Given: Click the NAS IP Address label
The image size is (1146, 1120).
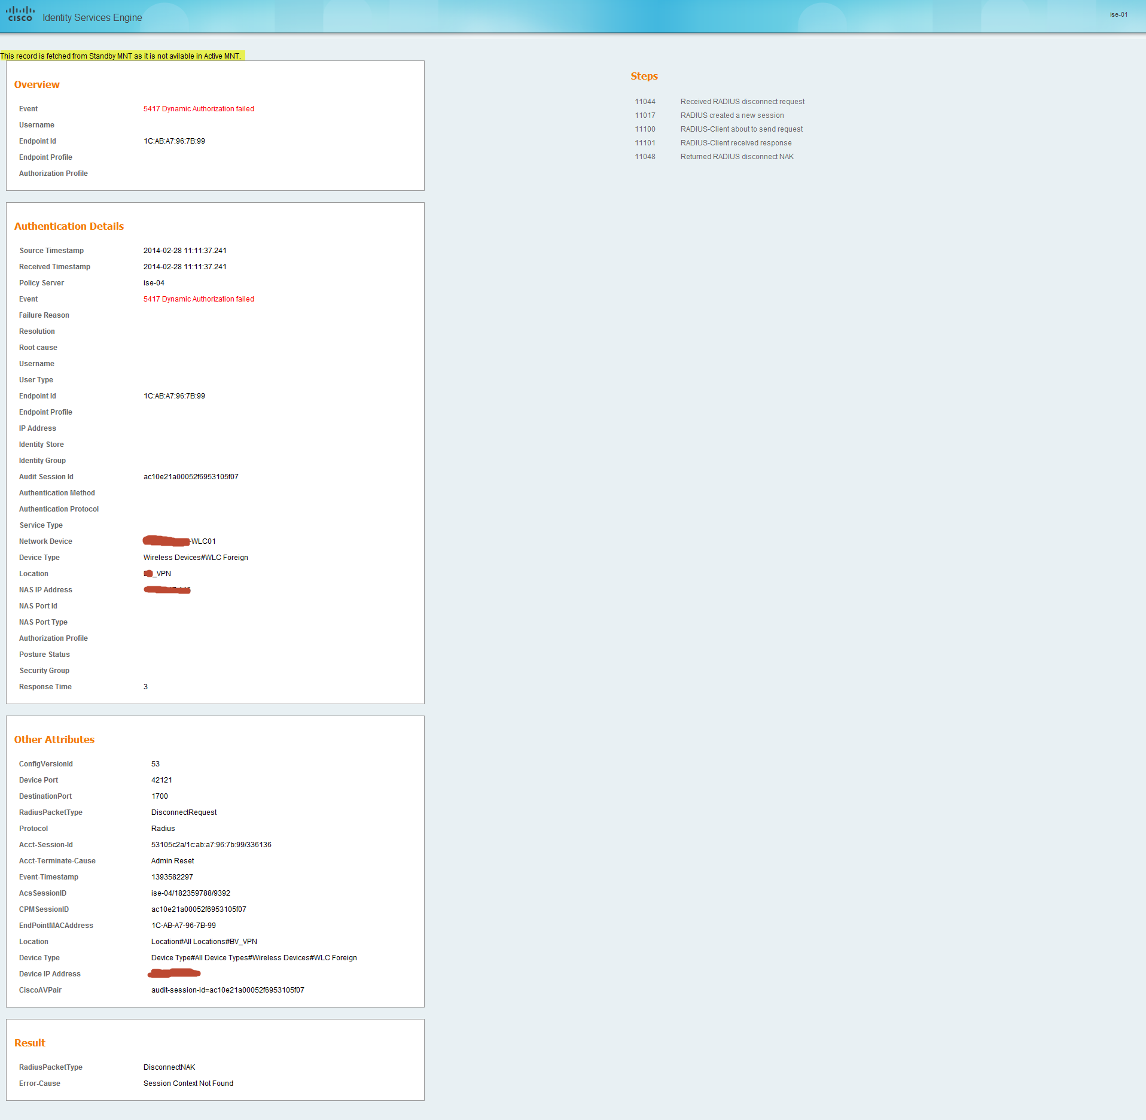Looking at the screenshot, I should coord(45,590).
